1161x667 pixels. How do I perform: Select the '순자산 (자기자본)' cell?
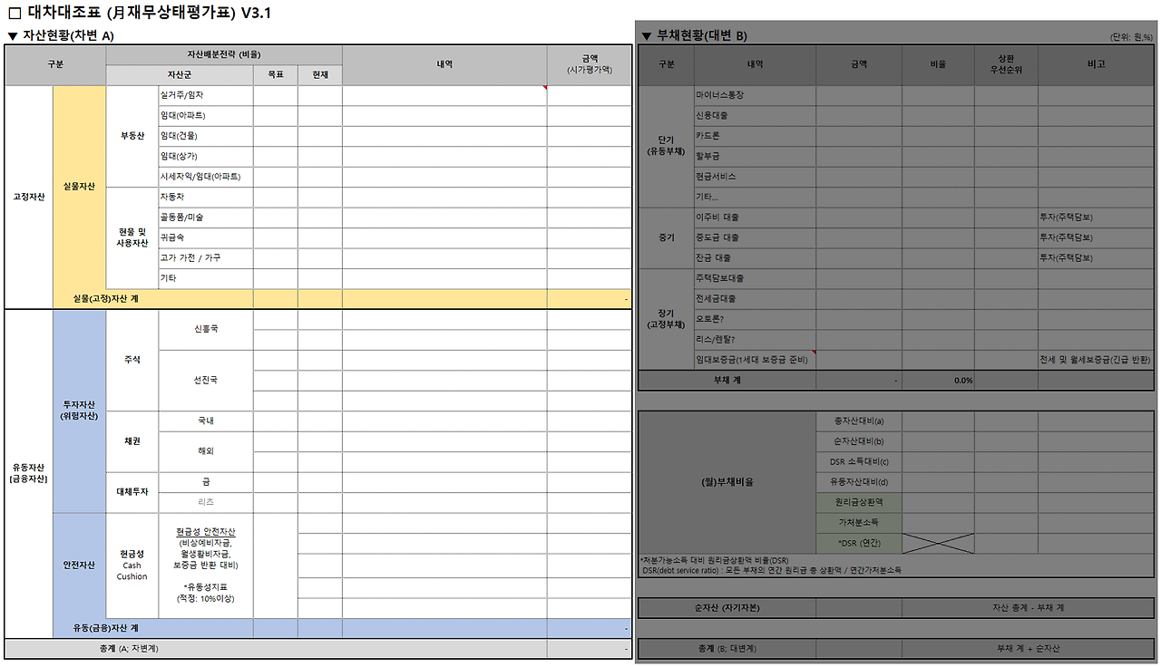coord(727,607)
